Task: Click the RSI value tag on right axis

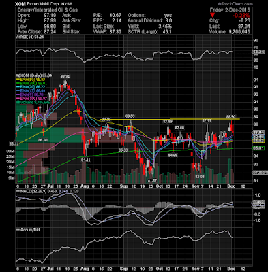Action: 258,52
